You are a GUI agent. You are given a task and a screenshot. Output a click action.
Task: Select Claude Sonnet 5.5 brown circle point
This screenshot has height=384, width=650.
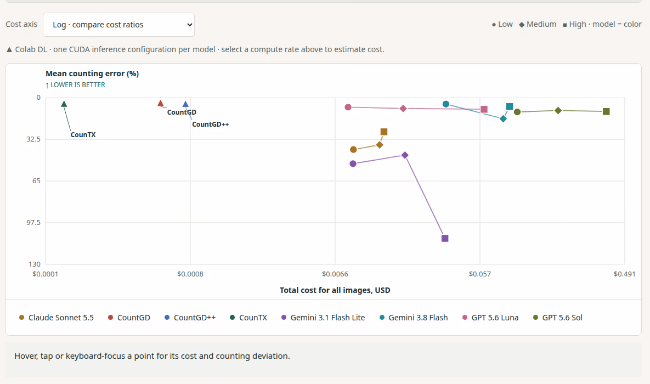(x=353, y=149)
